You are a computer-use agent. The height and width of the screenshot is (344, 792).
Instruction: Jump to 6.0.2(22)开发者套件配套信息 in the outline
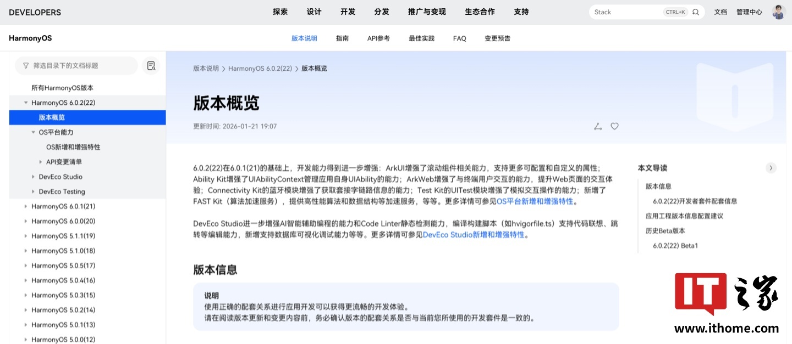click(695, 201)
